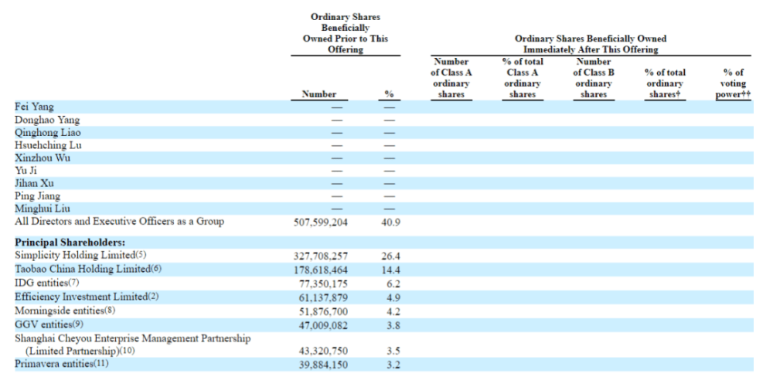Select the 26.4 percentage cell
The image size is (773, 377).
pos(391,256)
